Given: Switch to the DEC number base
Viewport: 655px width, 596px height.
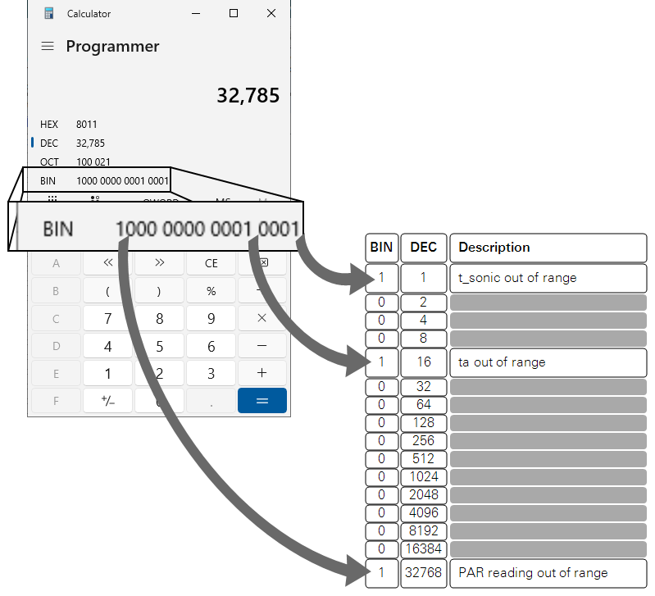Looking at the screenshot, I should [50, 143].
